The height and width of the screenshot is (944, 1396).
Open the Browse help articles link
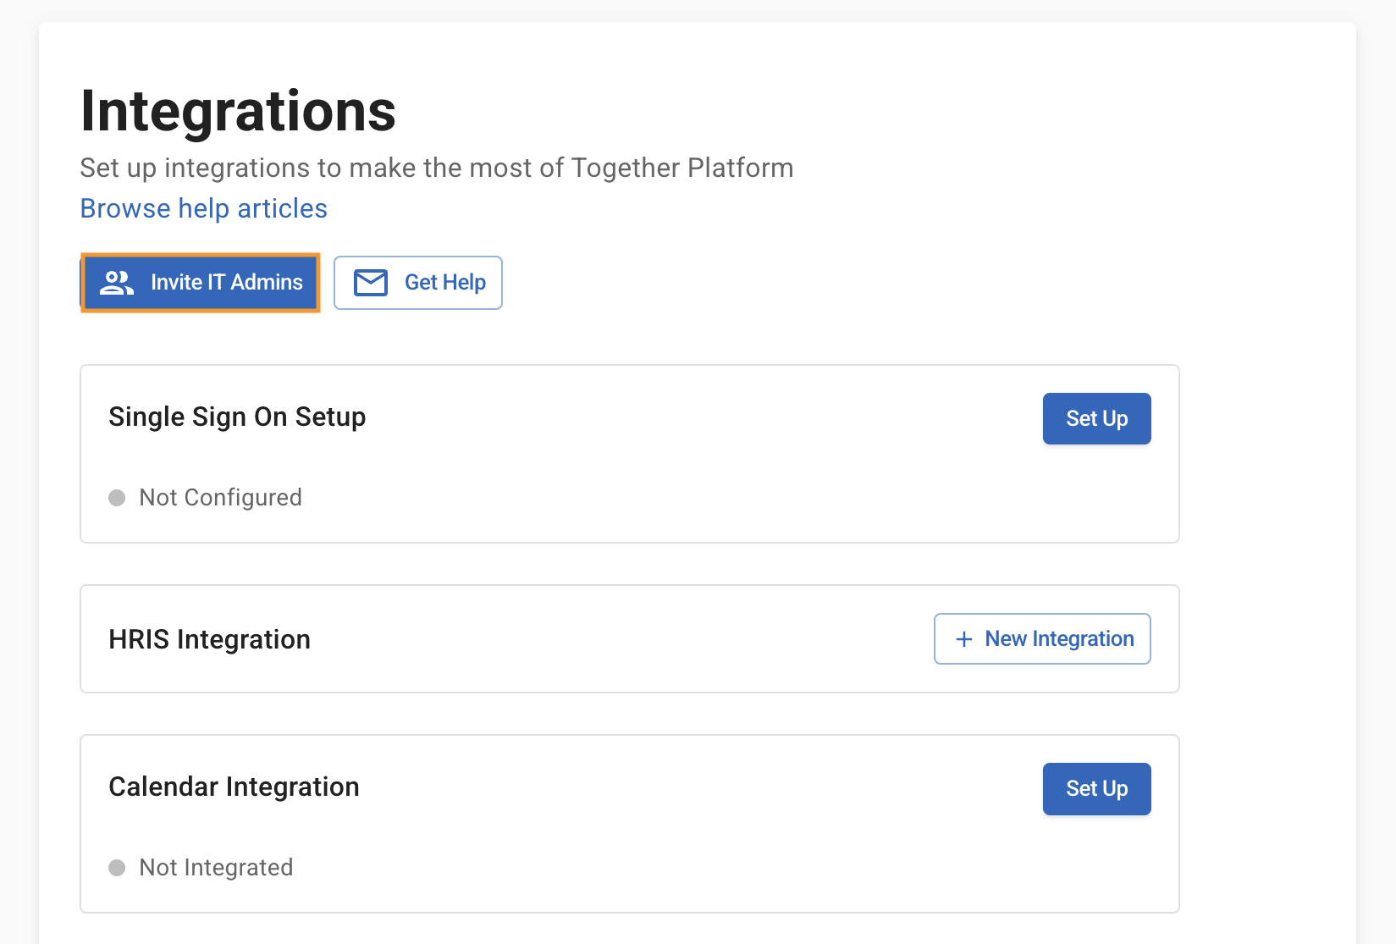click(203, 208)
